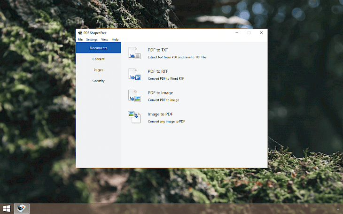Viewport: 343px width, 214px height.
Task: Click 'Convert PDF to image' description
Action: (x=164, y=100)
